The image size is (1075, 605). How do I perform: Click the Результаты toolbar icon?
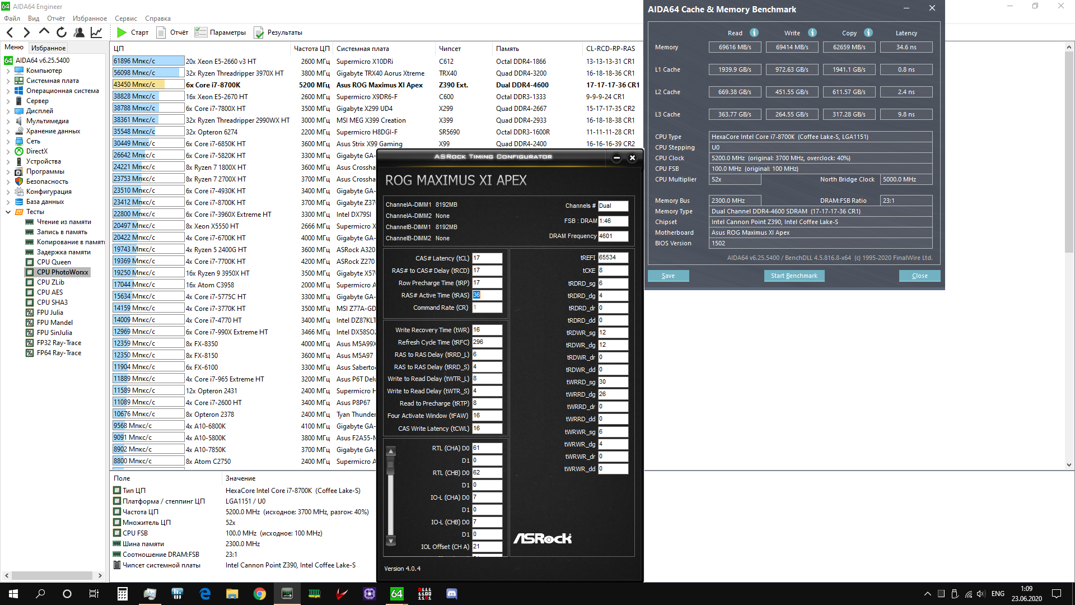point(259,32)
